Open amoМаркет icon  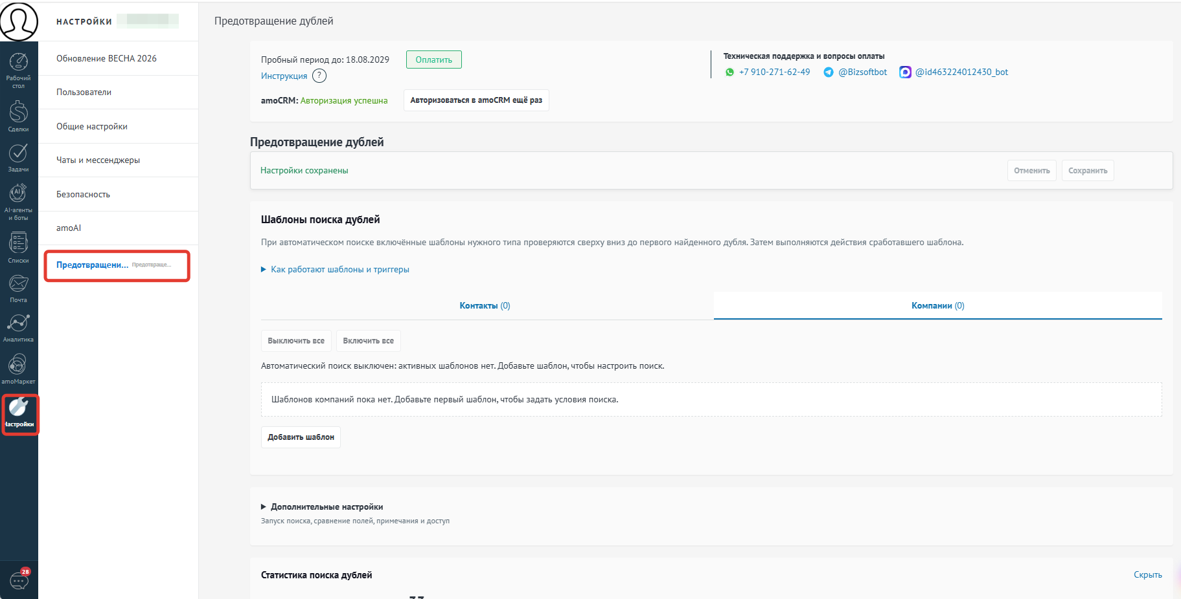pos(18,369)
